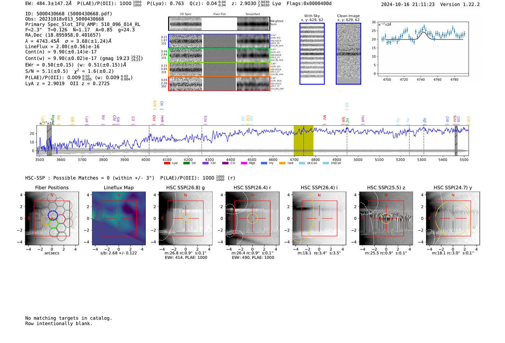Open the HSC SSP(24.7) y cutout
The width and height of the screenshot is (505, 343).
point(453,218)
